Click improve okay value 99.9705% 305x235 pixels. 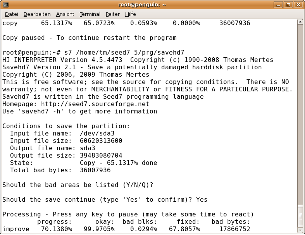pos(99,229)
